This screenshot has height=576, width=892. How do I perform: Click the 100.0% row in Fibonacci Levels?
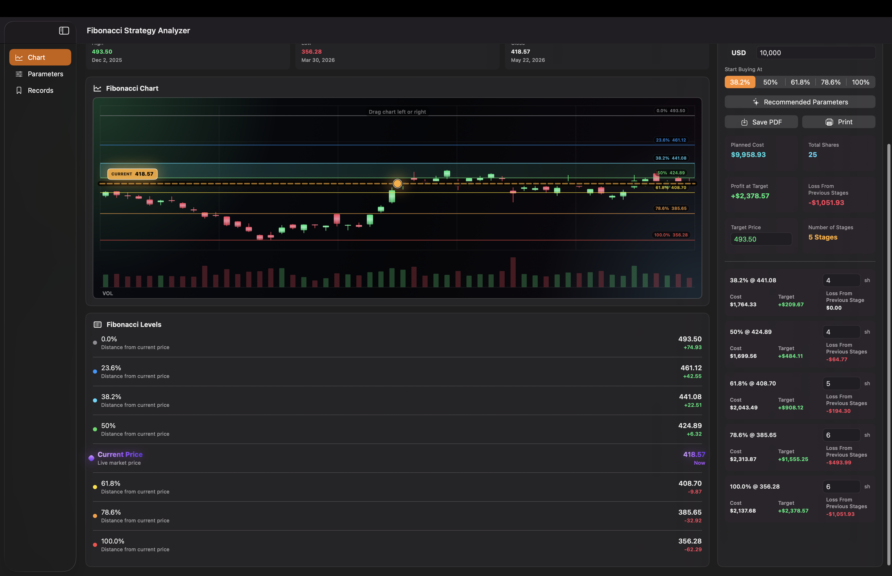click(397, 545)
